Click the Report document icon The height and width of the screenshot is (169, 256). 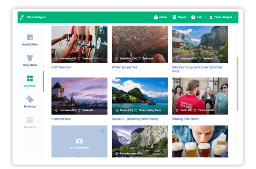pos(174,17)
